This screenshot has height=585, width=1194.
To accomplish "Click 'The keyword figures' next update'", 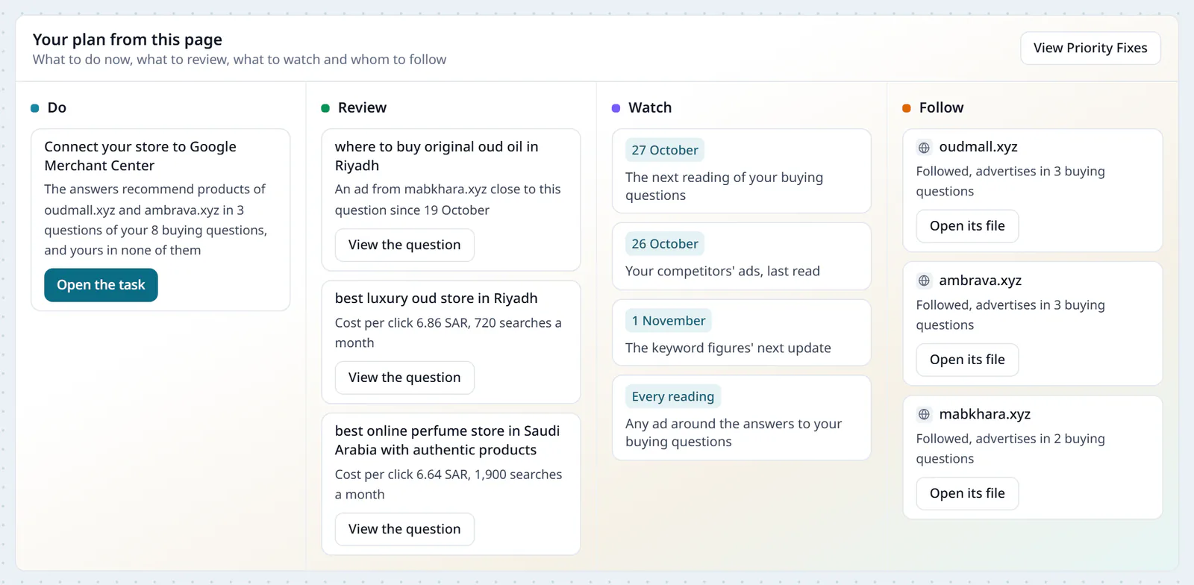I will tap(728, 348).
